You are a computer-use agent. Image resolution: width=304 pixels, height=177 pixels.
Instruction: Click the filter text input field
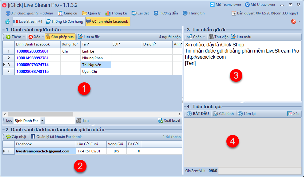tap(60, 121)
